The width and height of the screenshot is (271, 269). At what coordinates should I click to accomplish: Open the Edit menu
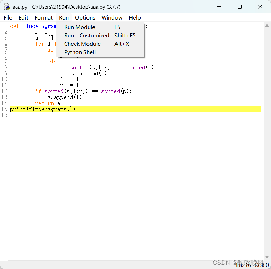click(23, 18)
